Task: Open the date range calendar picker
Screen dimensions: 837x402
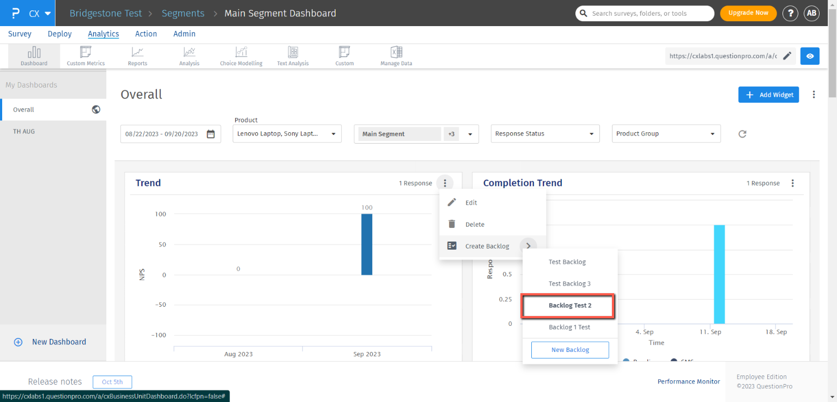Action: 211,134
